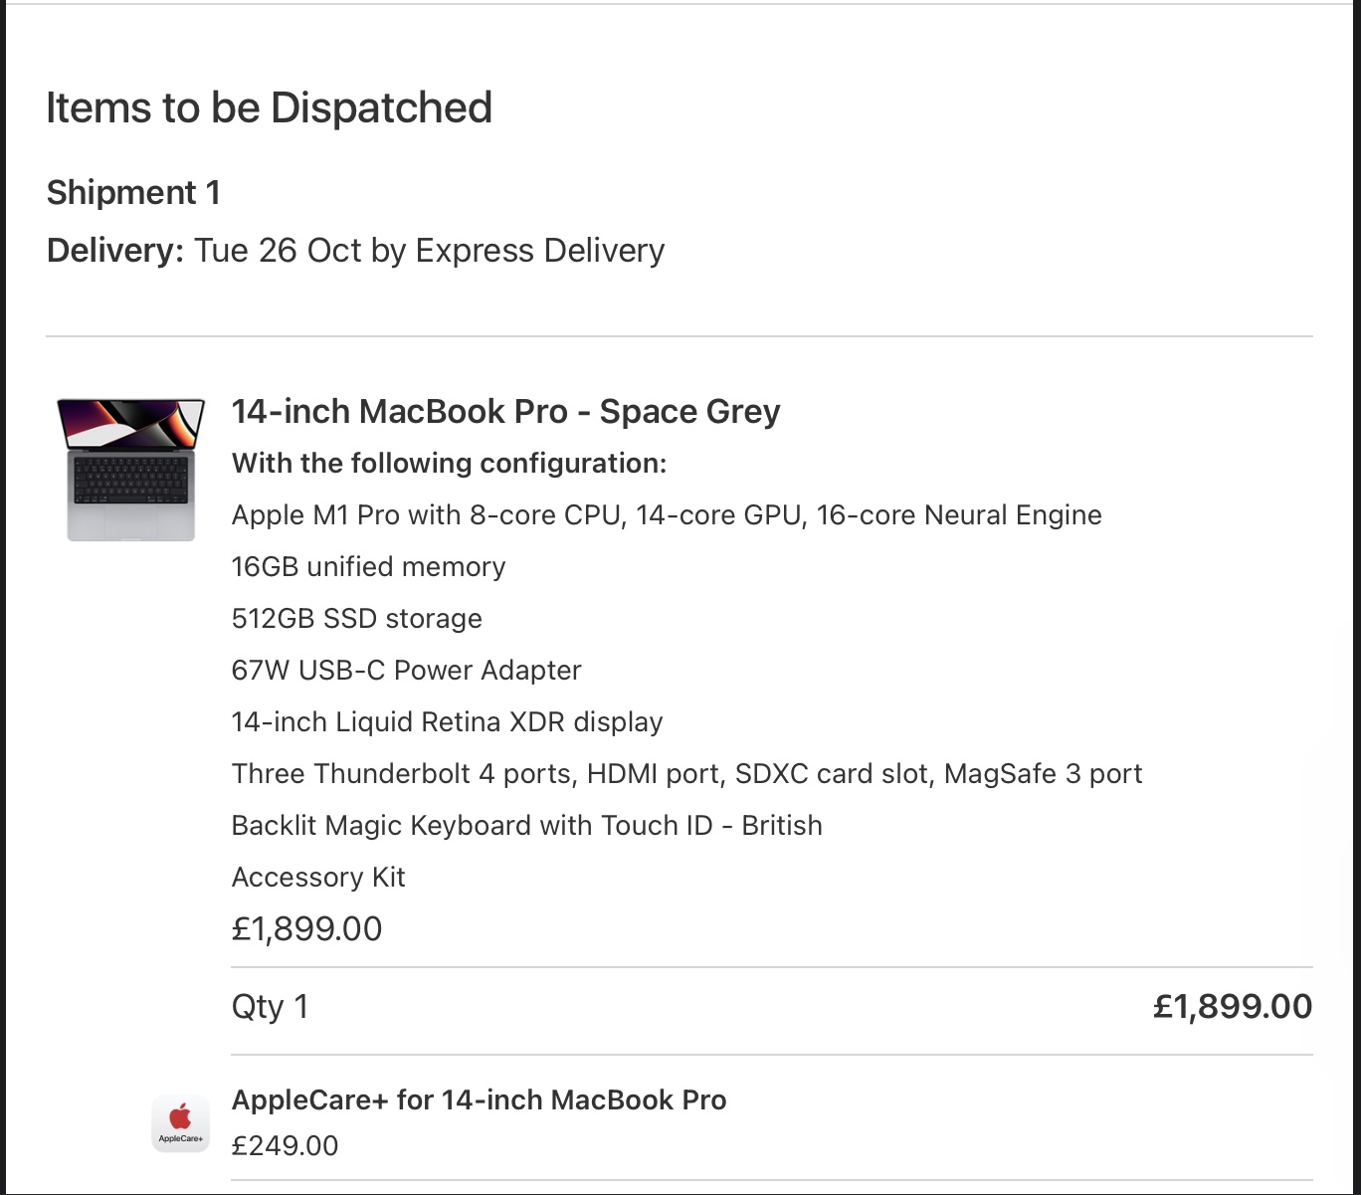The image size is (1361, 1195).
Task: Select the 67W USB-C Power Adapter line
Action: click(406, 670)
